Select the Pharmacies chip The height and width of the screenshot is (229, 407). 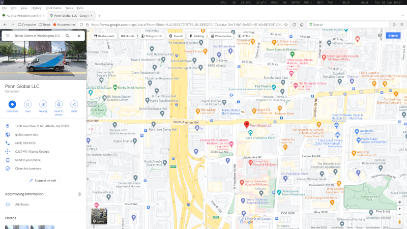coord(221,36)
